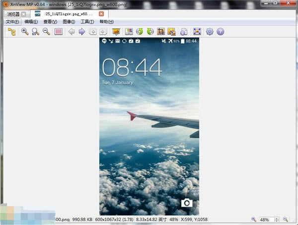Go to next image with blue arrow
This screenshot has width=298, height=225.
(x=82, y=32)
